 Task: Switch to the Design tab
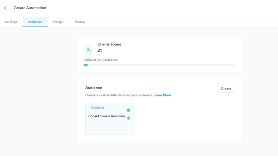click(59, 22)
